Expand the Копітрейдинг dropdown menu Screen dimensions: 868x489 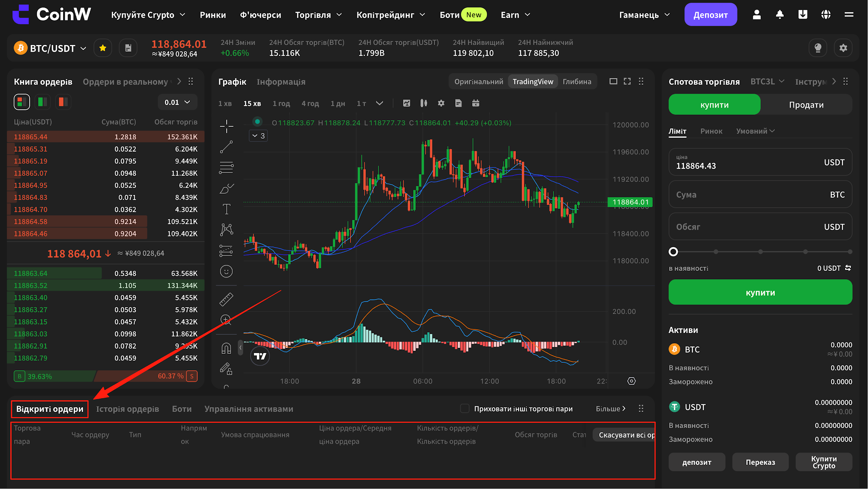[391, 15]
